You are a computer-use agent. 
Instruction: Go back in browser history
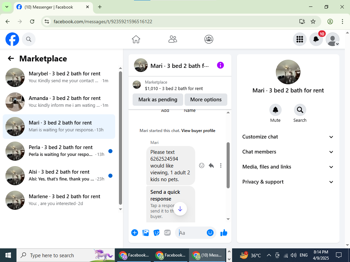(x=8, y=21)
